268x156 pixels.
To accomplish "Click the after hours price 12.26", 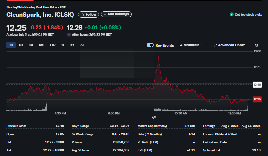I will (74, 28).
